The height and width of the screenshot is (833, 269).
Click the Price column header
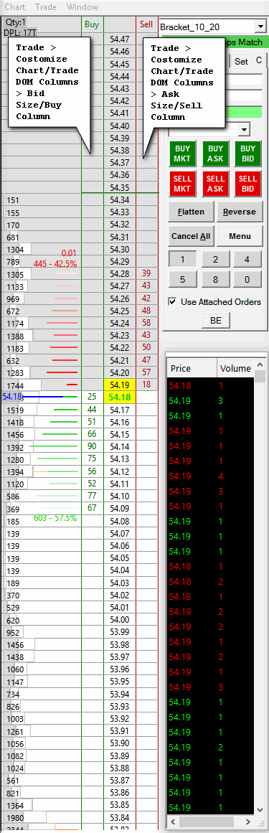coord(192,368)
